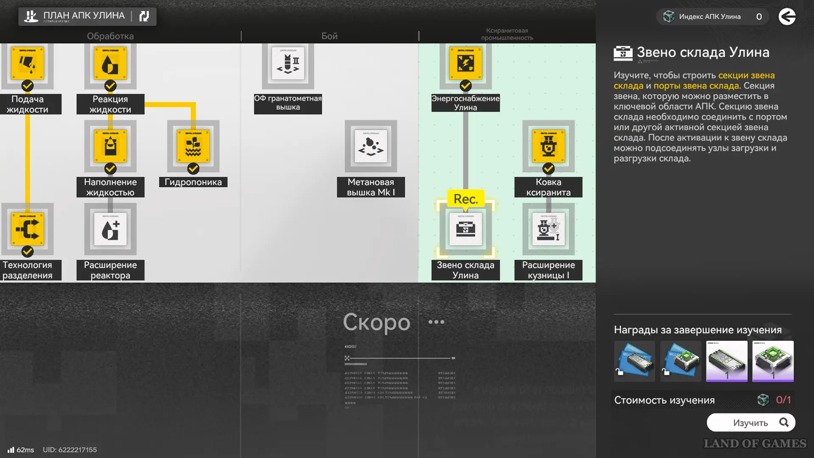This screenshot has width=814, height=458.
Task: Select the Наполнение жидкостью node icon
Action: (110, 146)
